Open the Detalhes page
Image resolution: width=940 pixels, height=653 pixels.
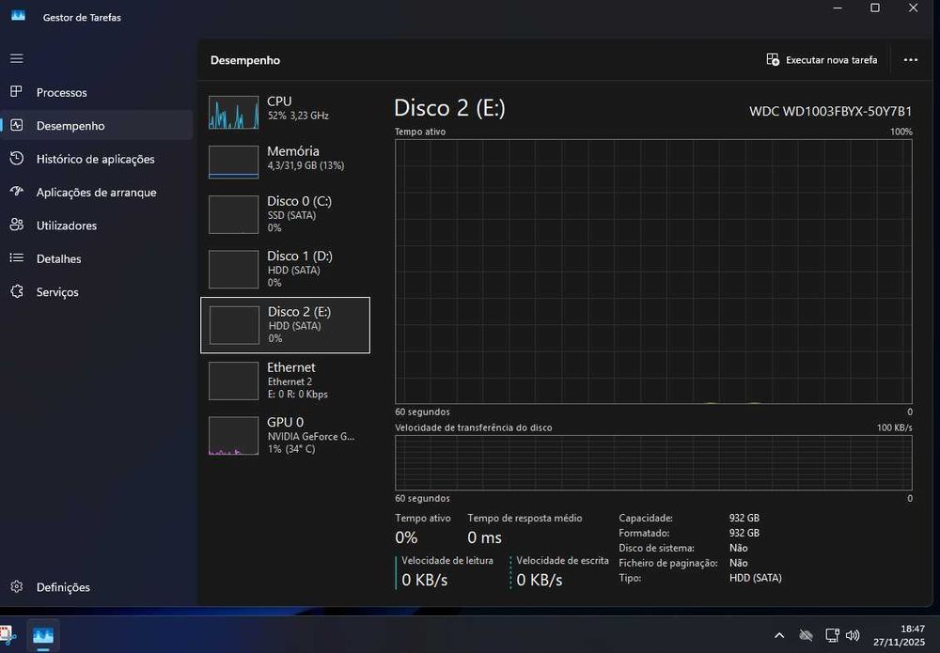(97, 258)
